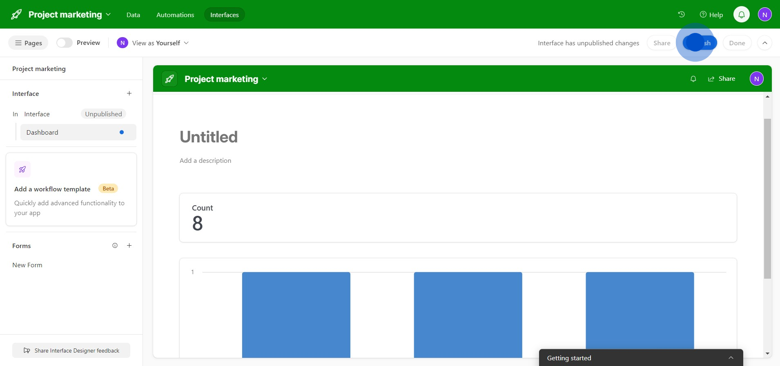Click the middle bar in the chart
The height and width of the screenshot is (366, 780).
click(468, 315)
